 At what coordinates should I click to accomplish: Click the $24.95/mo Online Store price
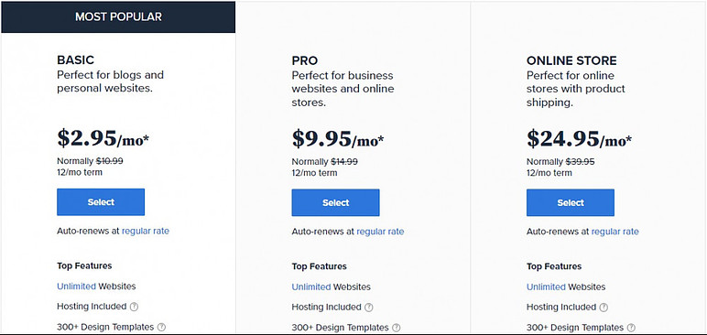pos(579,139)
